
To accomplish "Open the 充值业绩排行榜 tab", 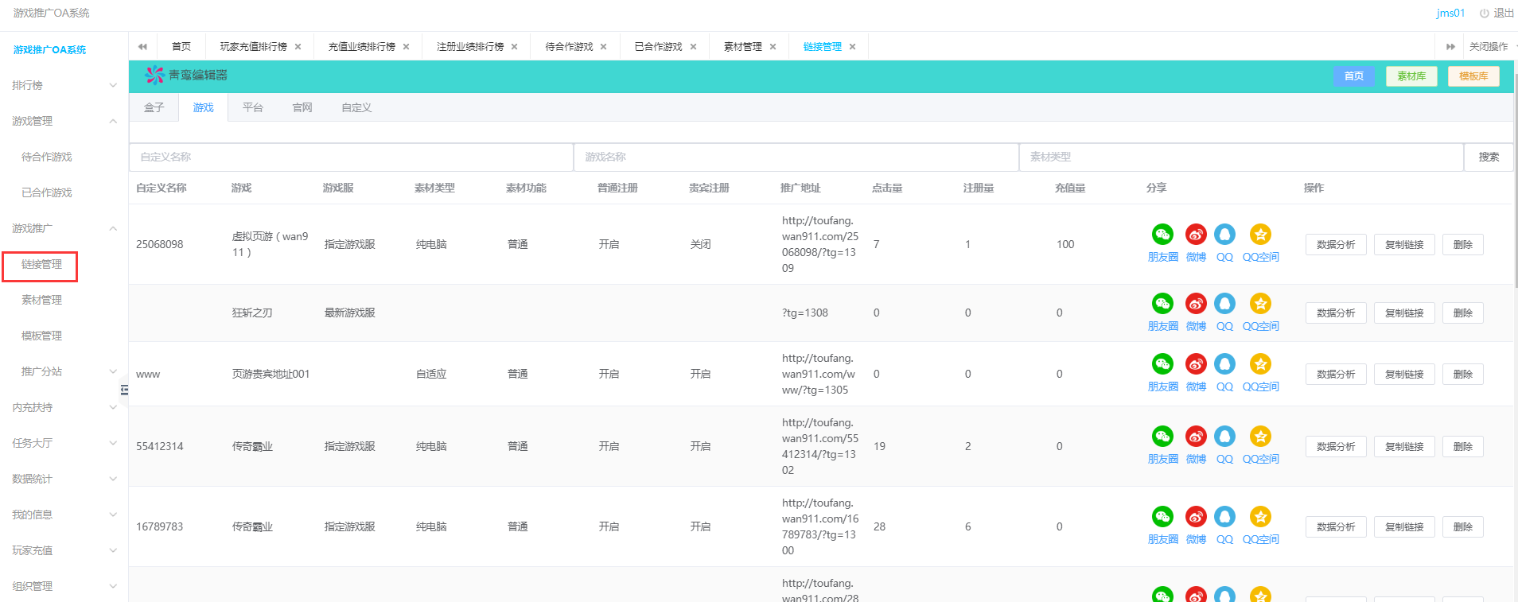I will (361, 47).
